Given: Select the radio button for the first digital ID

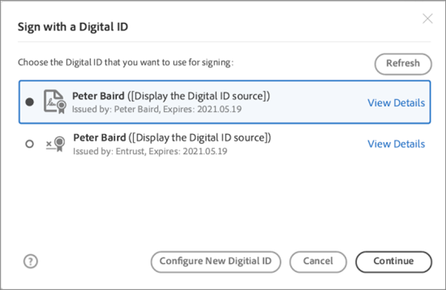Looking at the screenshot, I should pos(30,102).
